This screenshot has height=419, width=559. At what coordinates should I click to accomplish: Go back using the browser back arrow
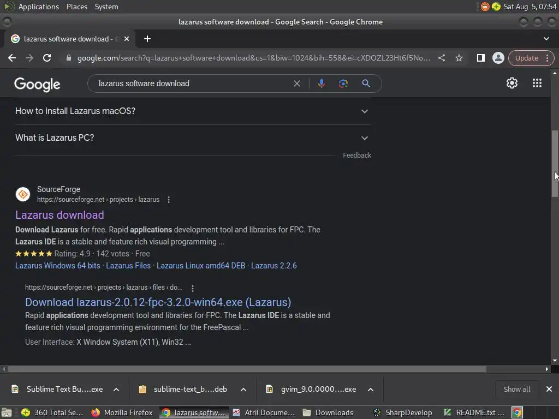pyautogui.click(x=12, y=58)
